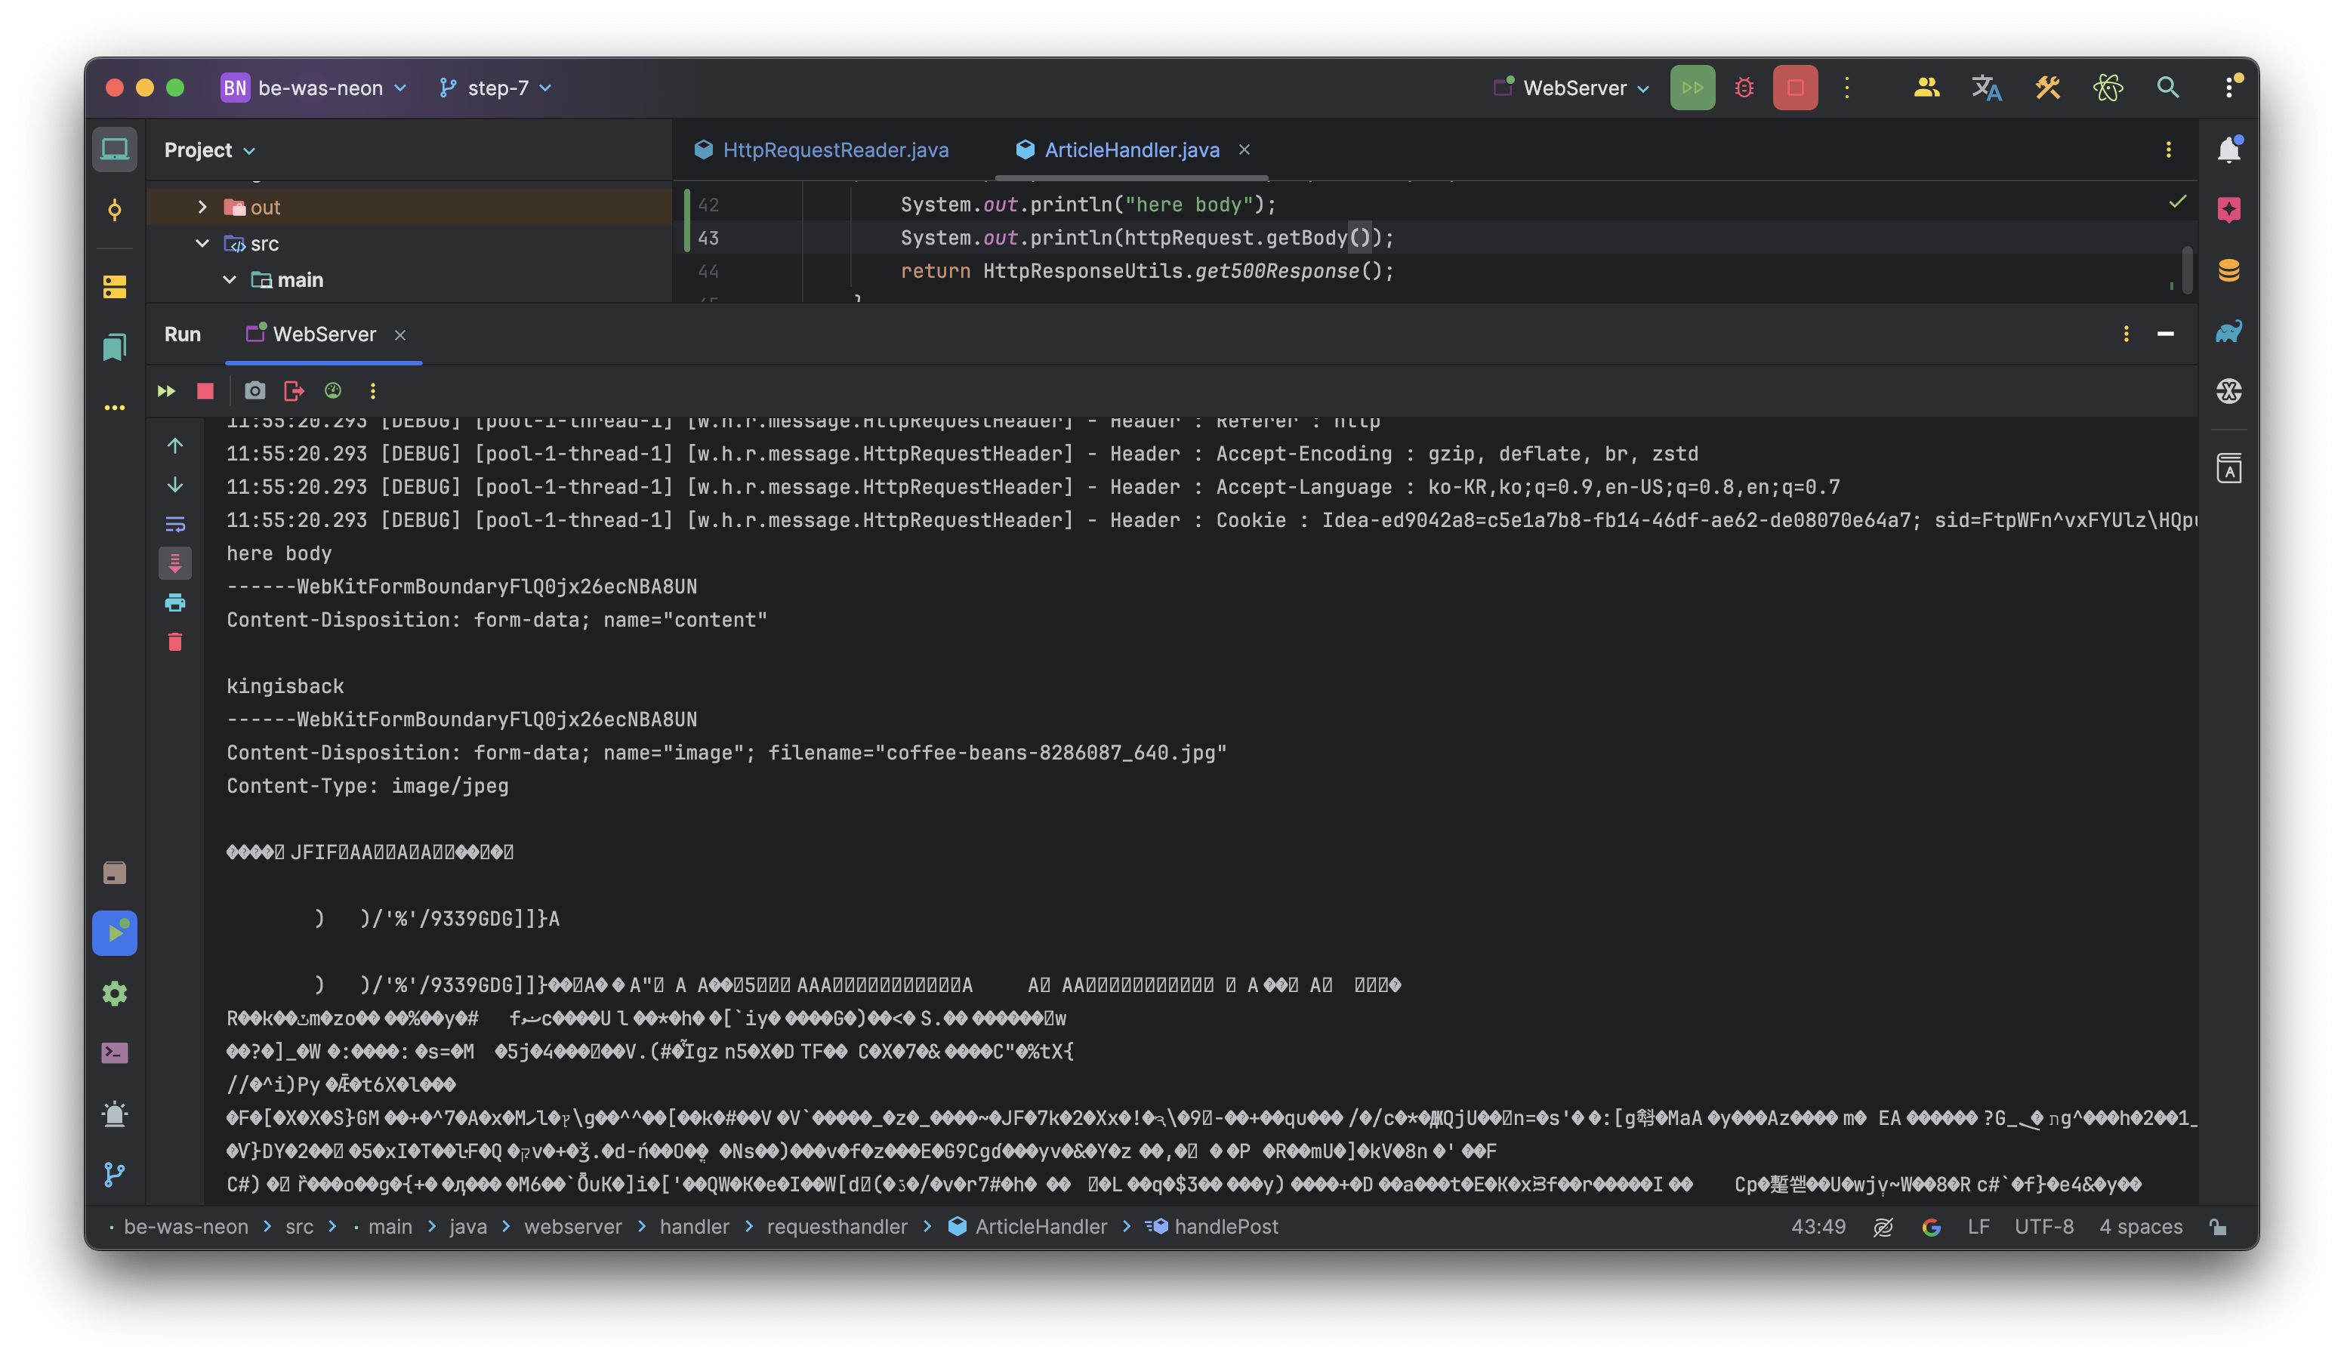Open Search Everywhere magnifier
This screenshot has width=2344, height=1362.
coord(2167,88)
